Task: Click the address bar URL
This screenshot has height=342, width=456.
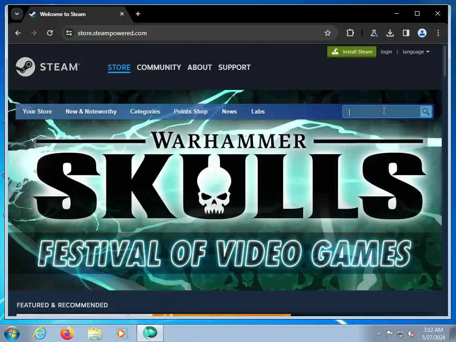Action: [112, 33]
